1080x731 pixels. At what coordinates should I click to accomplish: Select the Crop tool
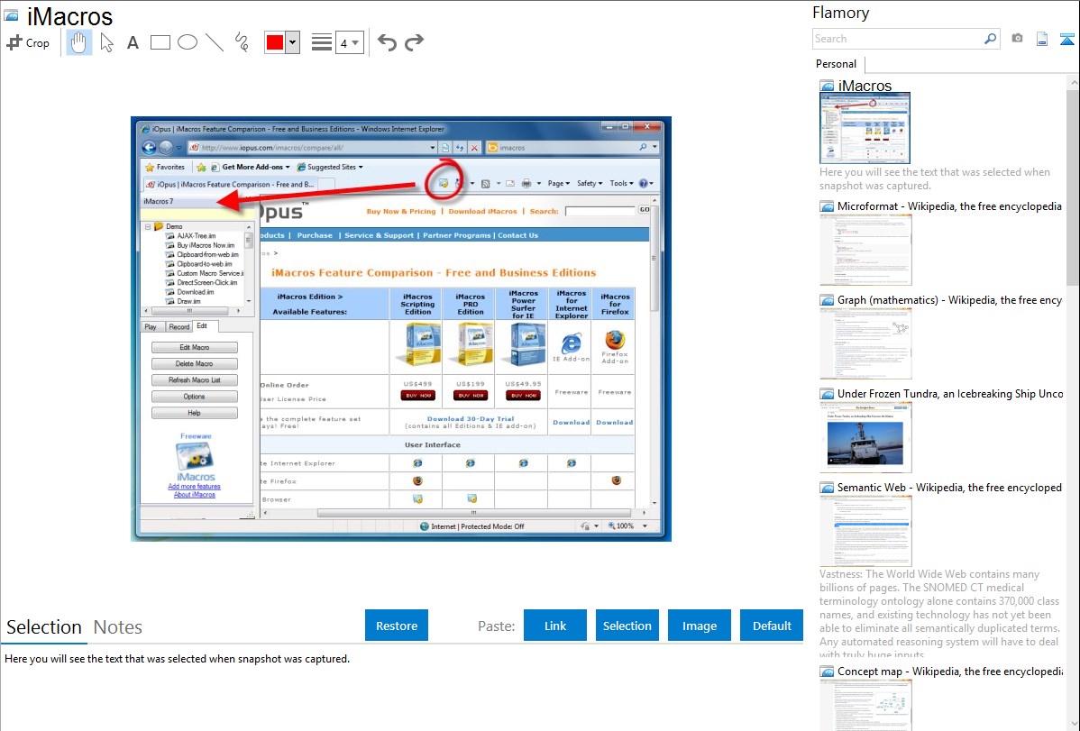(28, 42)
